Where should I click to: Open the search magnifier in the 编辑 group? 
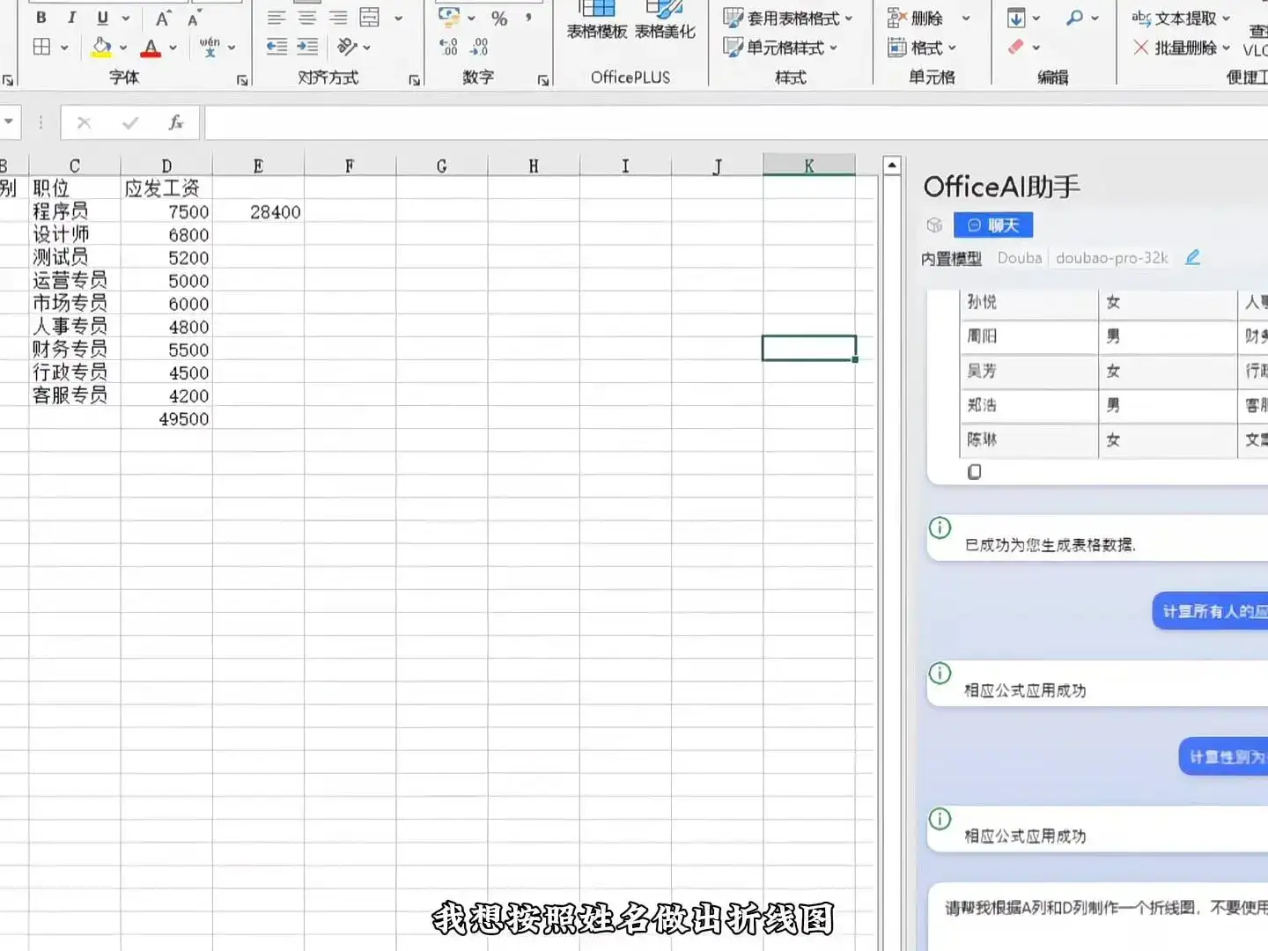[x=1073, y=18]
